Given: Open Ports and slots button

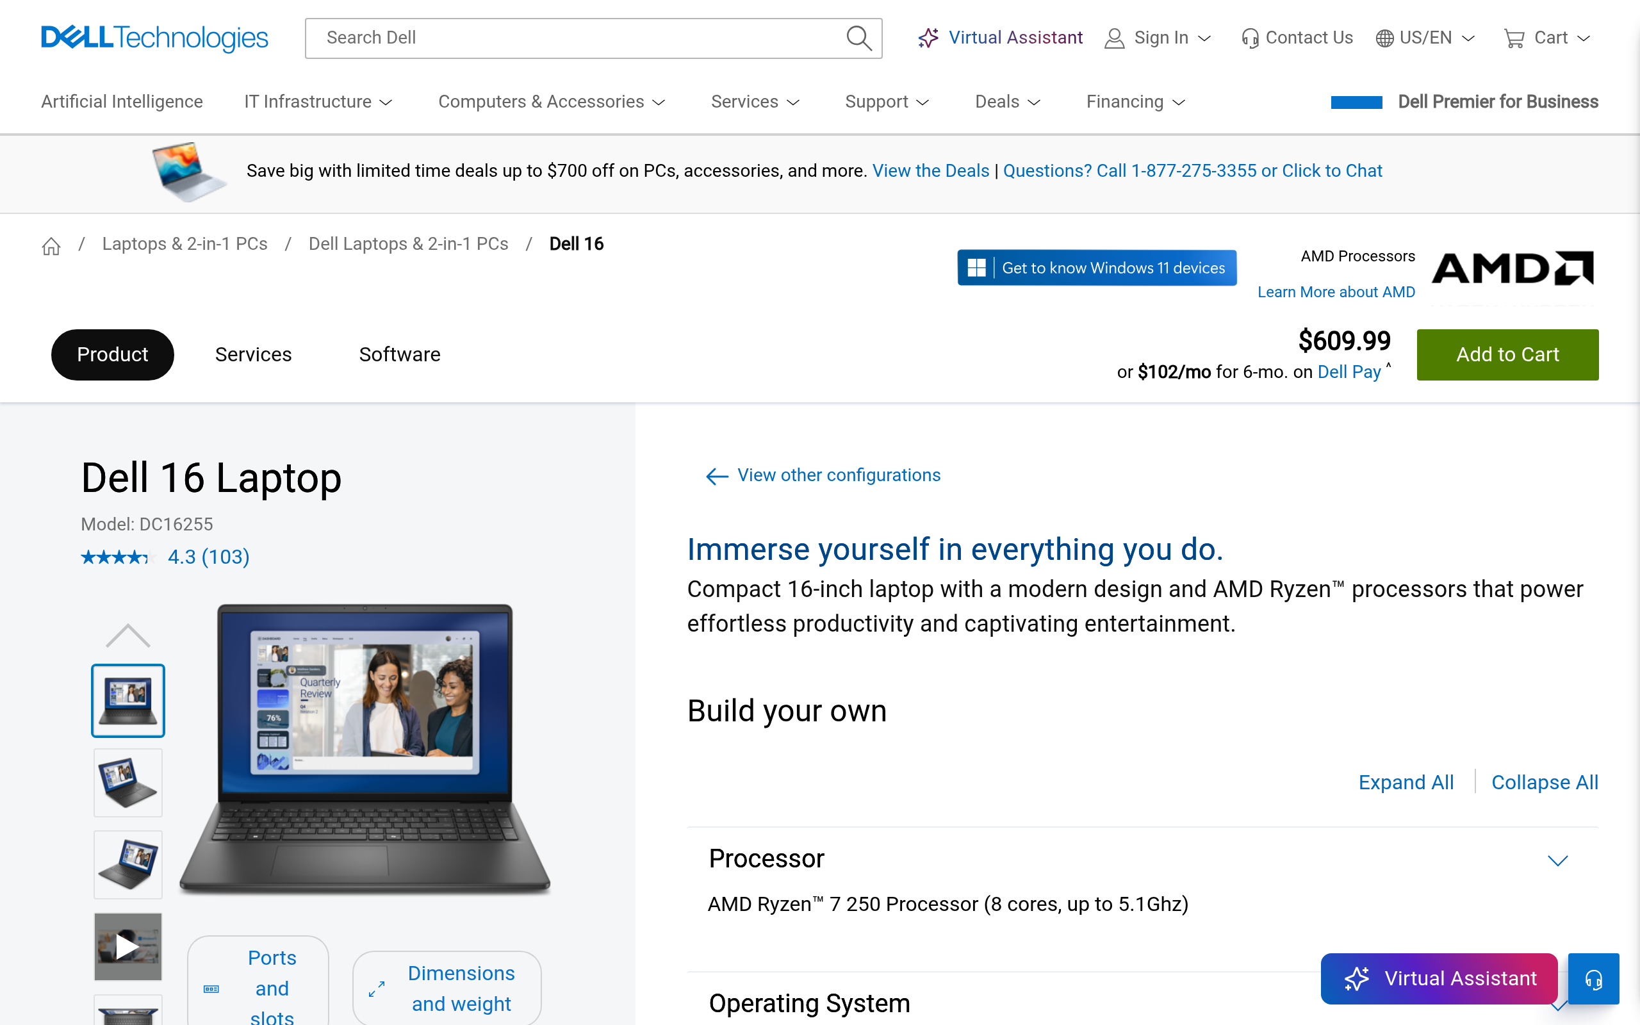Looking at the screenshot, I should 258,981.
